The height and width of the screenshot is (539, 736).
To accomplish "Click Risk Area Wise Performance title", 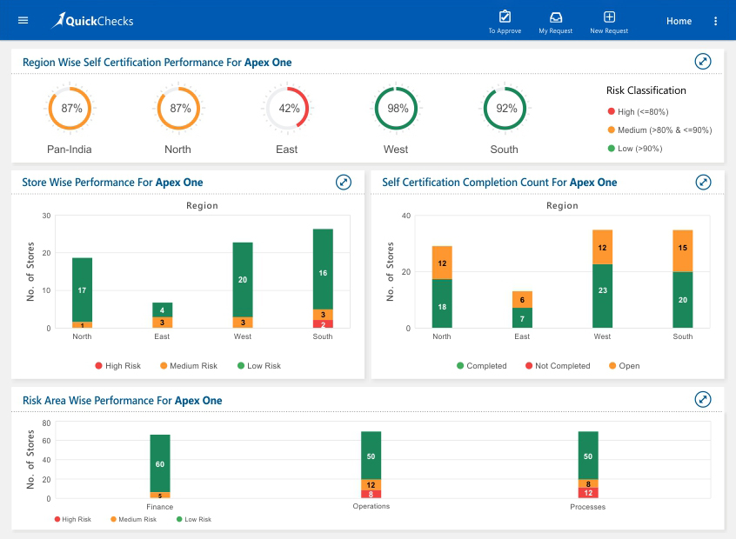I will coord(123,401).
